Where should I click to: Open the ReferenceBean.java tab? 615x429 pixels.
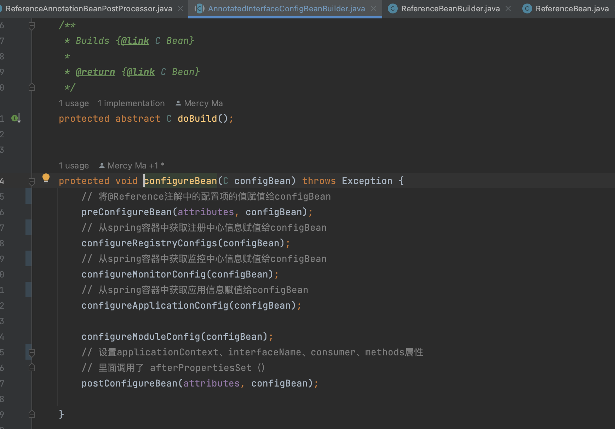tap(572, 8)
